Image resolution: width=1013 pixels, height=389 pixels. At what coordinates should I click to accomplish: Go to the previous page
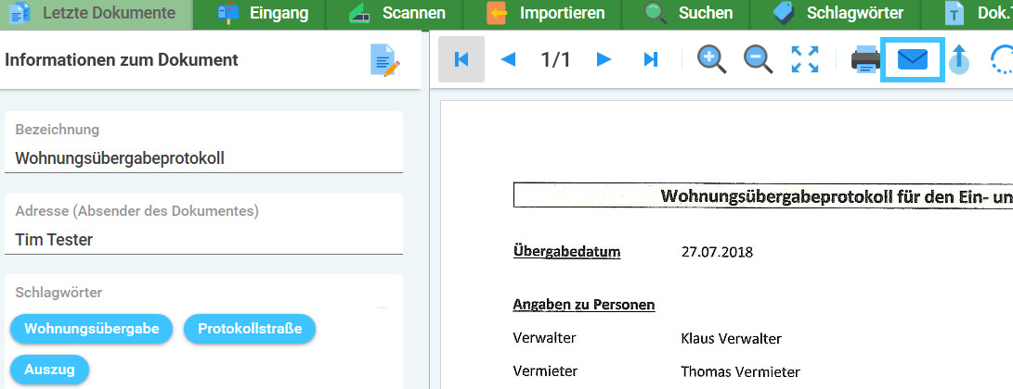coord(509,60)
